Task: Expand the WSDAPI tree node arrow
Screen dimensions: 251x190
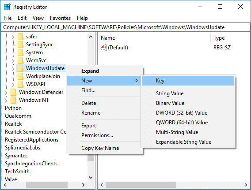Action: pos(13,85)
